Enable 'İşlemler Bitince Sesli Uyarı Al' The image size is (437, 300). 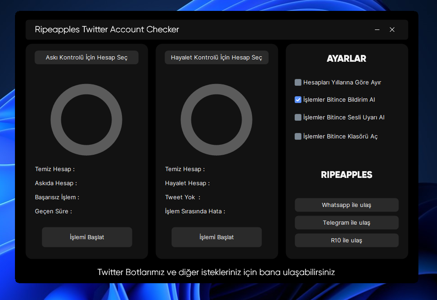coord(298,117)
